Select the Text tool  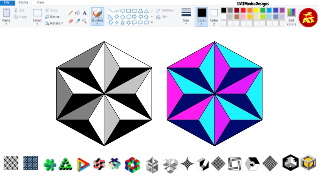[84, 13]
